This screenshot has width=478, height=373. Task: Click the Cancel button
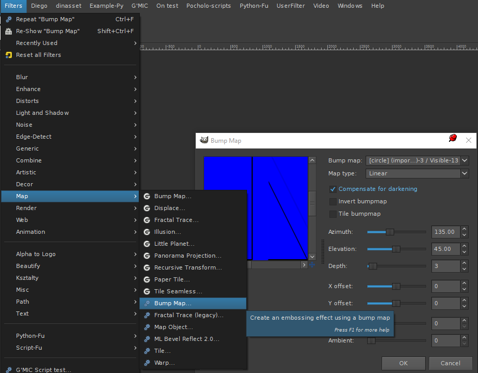tap(450, 363)
